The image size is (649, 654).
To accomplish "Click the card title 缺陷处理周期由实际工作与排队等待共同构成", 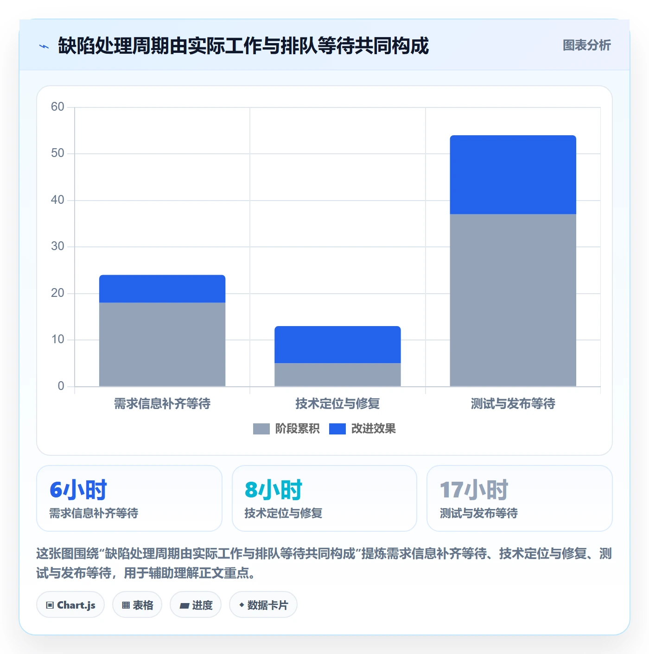I will pyautogui.click(x=243, y=46).
